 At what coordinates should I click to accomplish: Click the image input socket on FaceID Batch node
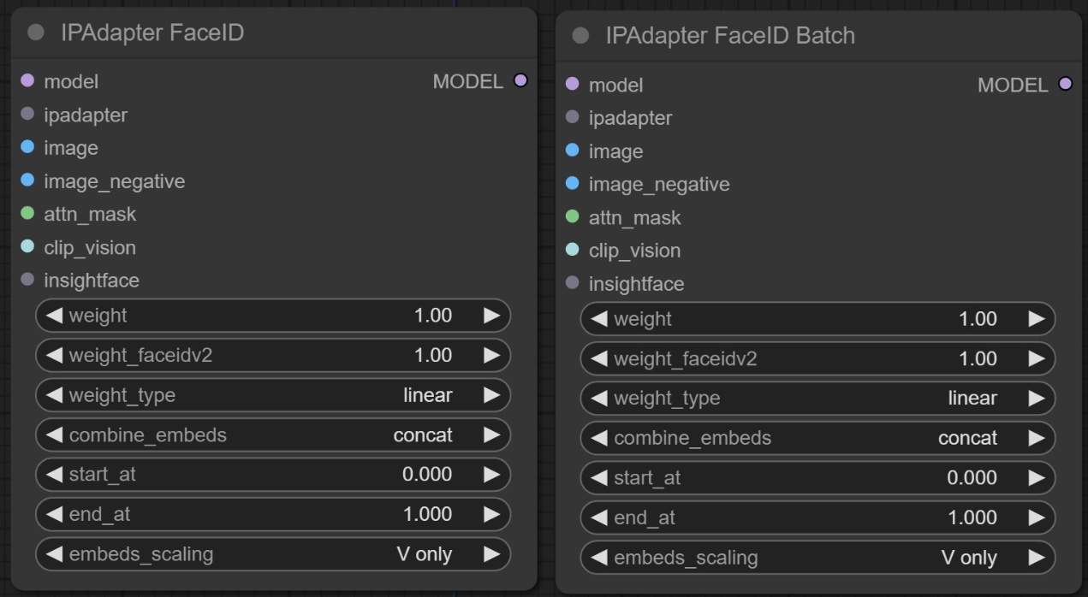[x=573, y=151]
